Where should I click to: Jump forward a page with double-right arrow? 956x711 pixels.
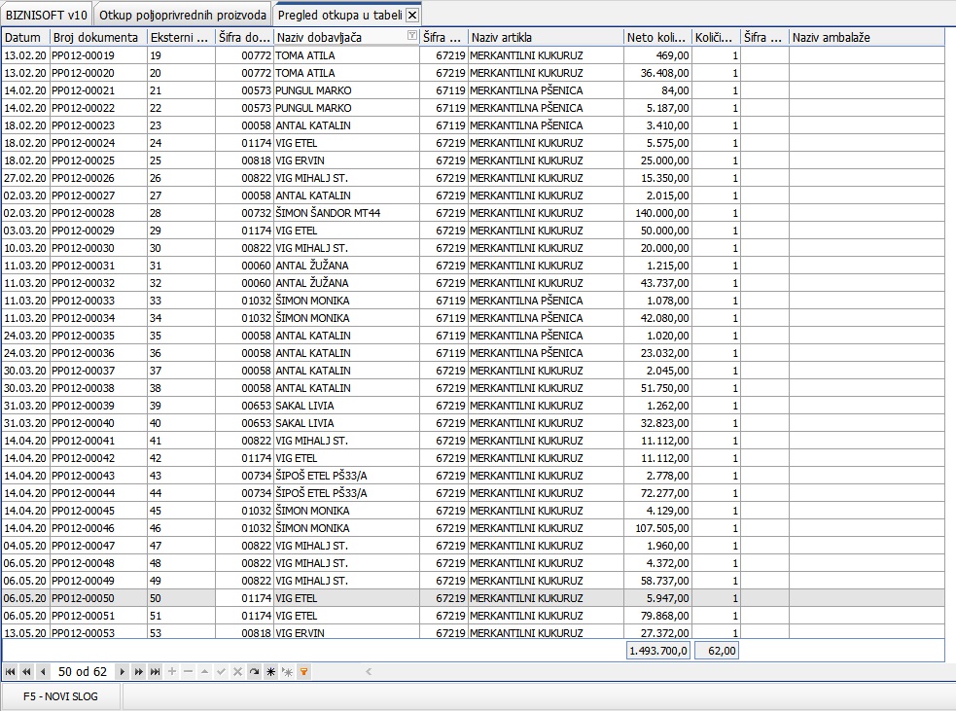point(138,672)
